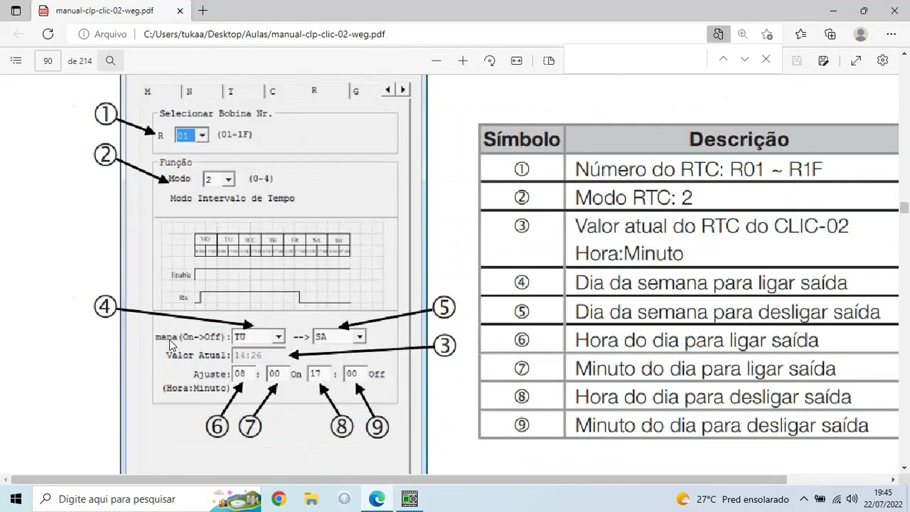Click text 'Número do RTC: R01 ~ R1F'
Viewport: 910px width, 512px height.
point(699,169)
